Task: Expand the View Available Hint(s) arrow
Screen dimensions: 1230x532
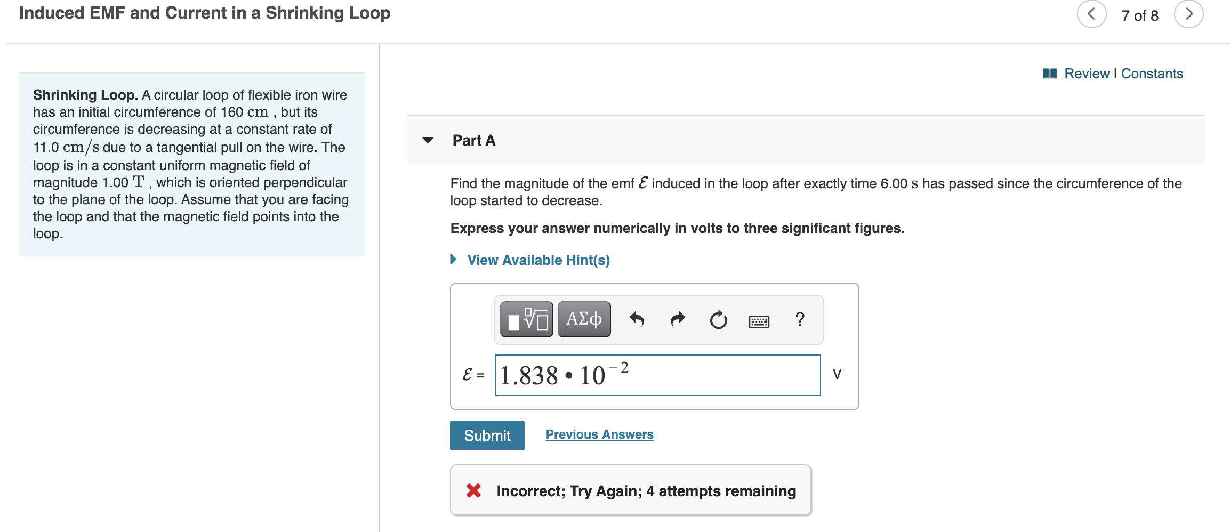Action: tap(453, 260)
